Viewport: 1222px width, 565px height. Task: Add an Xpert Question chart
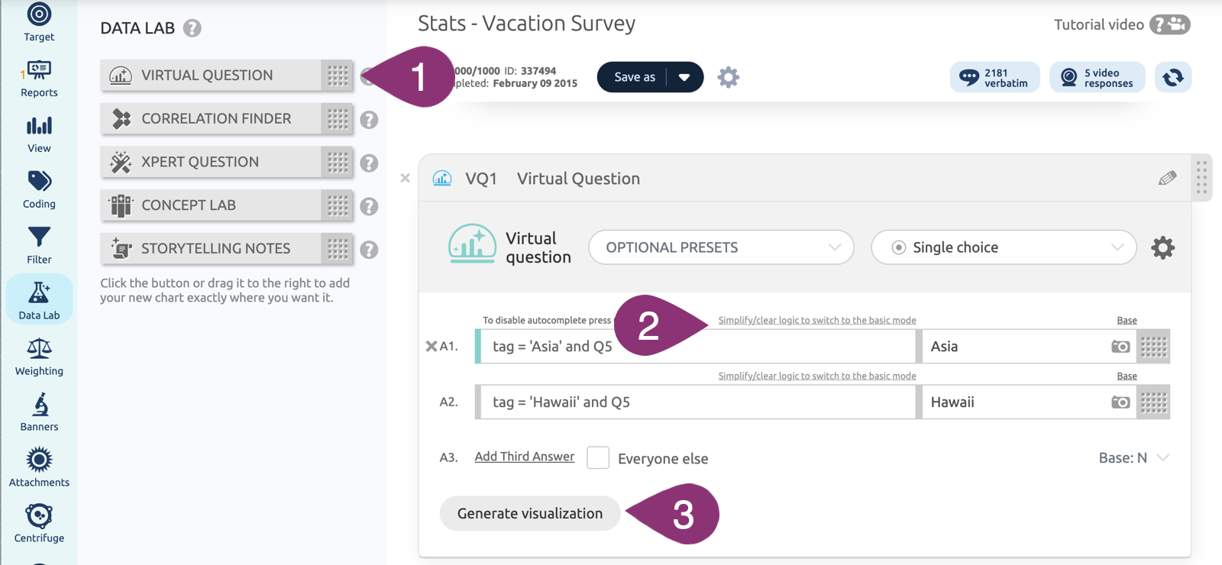pyautogui.click(x=211, y=162)
